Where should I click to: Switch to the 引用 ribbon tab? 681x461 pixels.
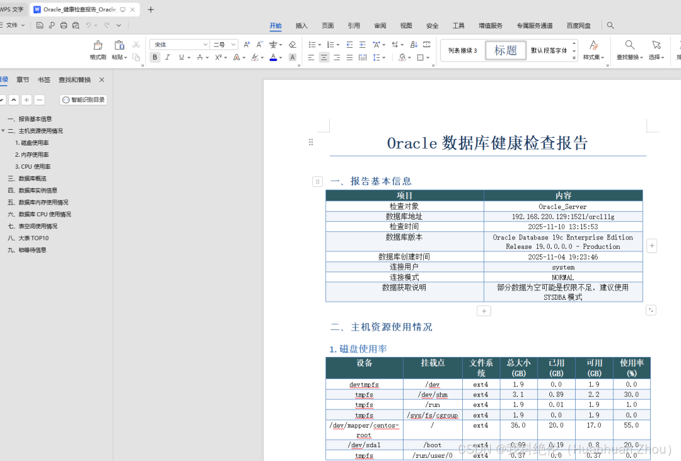pos(354,26)
